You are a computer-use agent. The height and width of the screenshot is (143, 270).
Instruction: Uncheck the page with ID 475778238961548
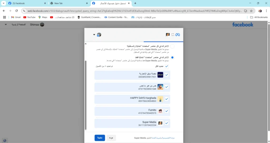pyautogui.click(x=167, y=87)
